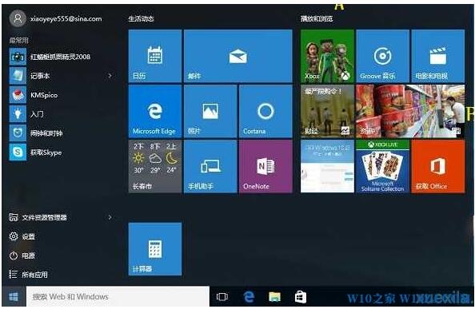This screenshot has width=475, height=309.
Task: Open the Groove 音乐 tile
Action: [382, 56]
